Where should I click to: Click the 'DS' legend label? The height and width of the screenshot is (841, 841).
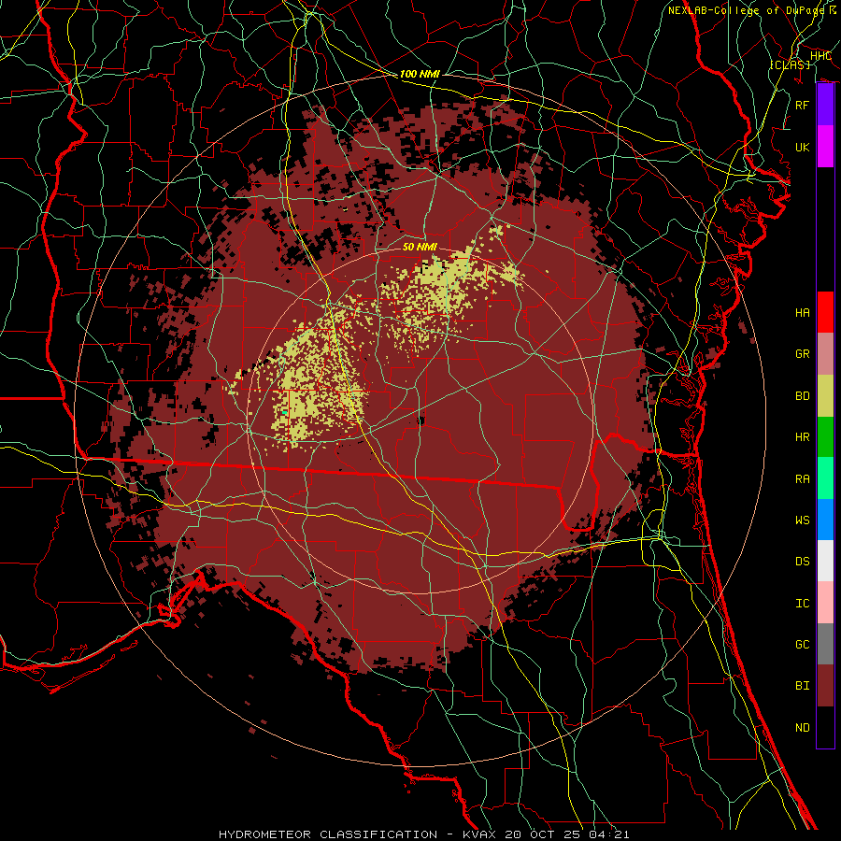[803, 562]
